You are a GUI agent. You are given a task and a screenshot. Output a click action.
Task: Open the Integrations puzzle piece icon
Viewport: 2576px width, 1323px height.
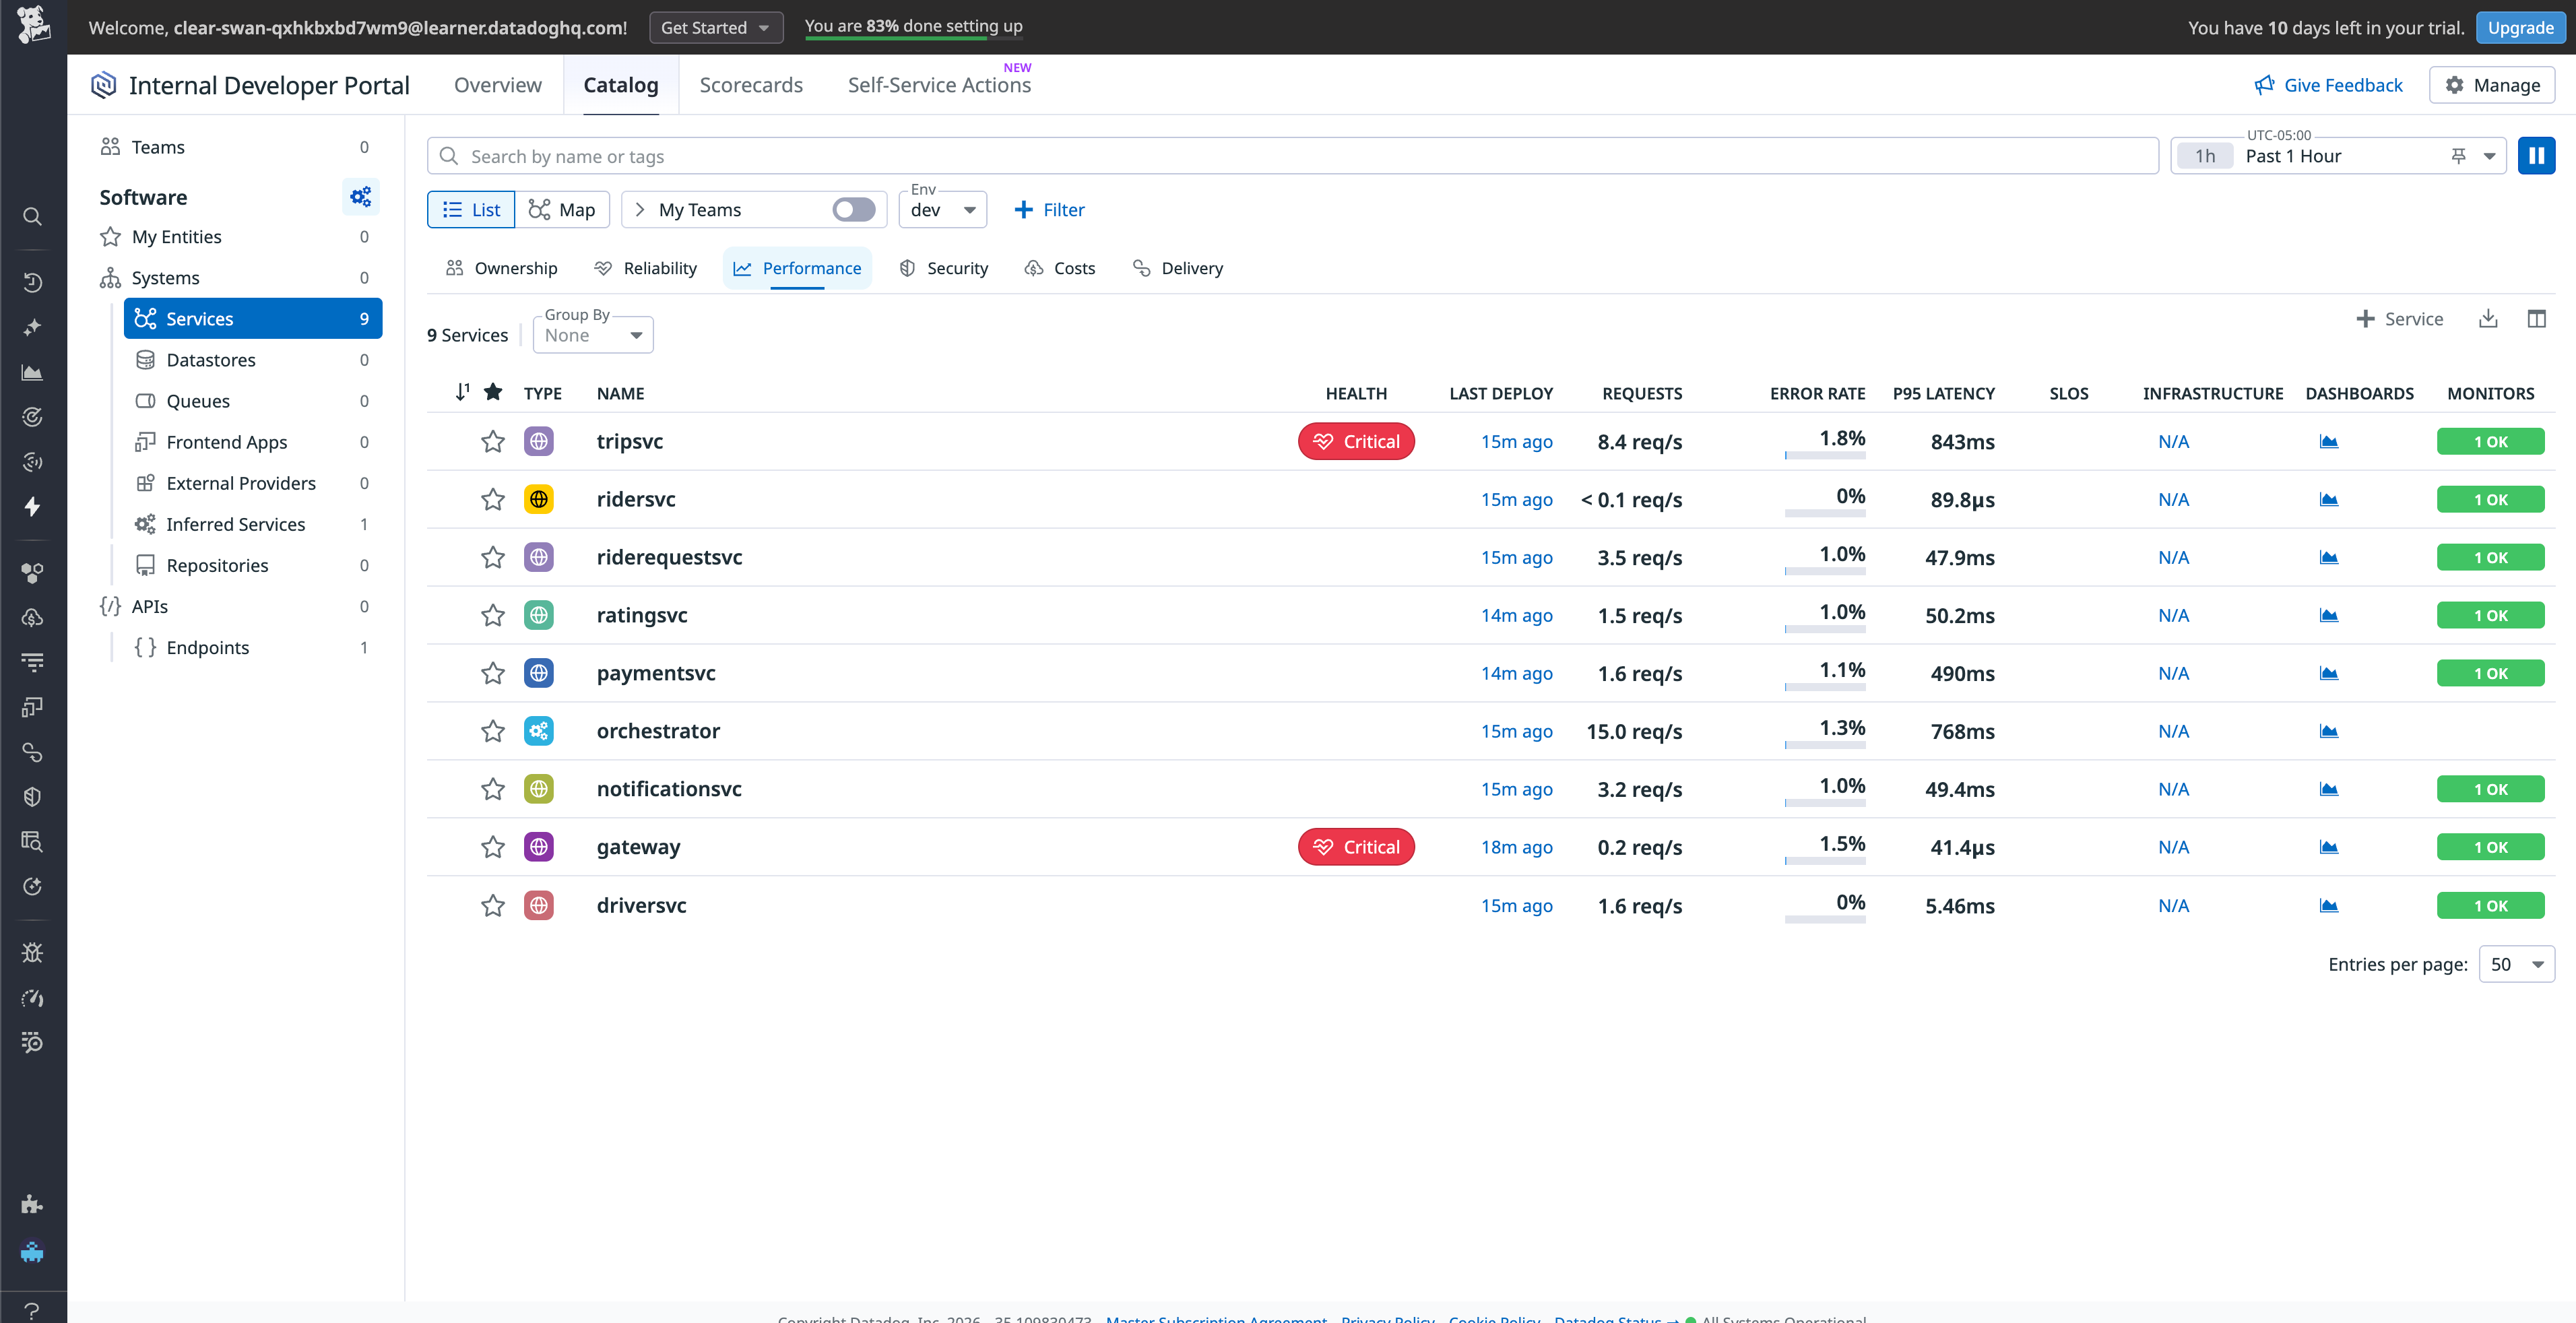click(32, 1204)
